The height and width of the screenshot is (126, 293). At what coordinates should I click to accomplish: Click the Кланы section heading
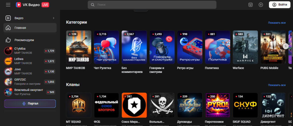[x=73, y=85]
